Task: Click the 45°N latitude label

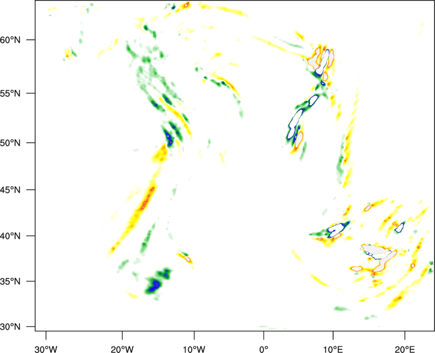Action: click(10, 190)
